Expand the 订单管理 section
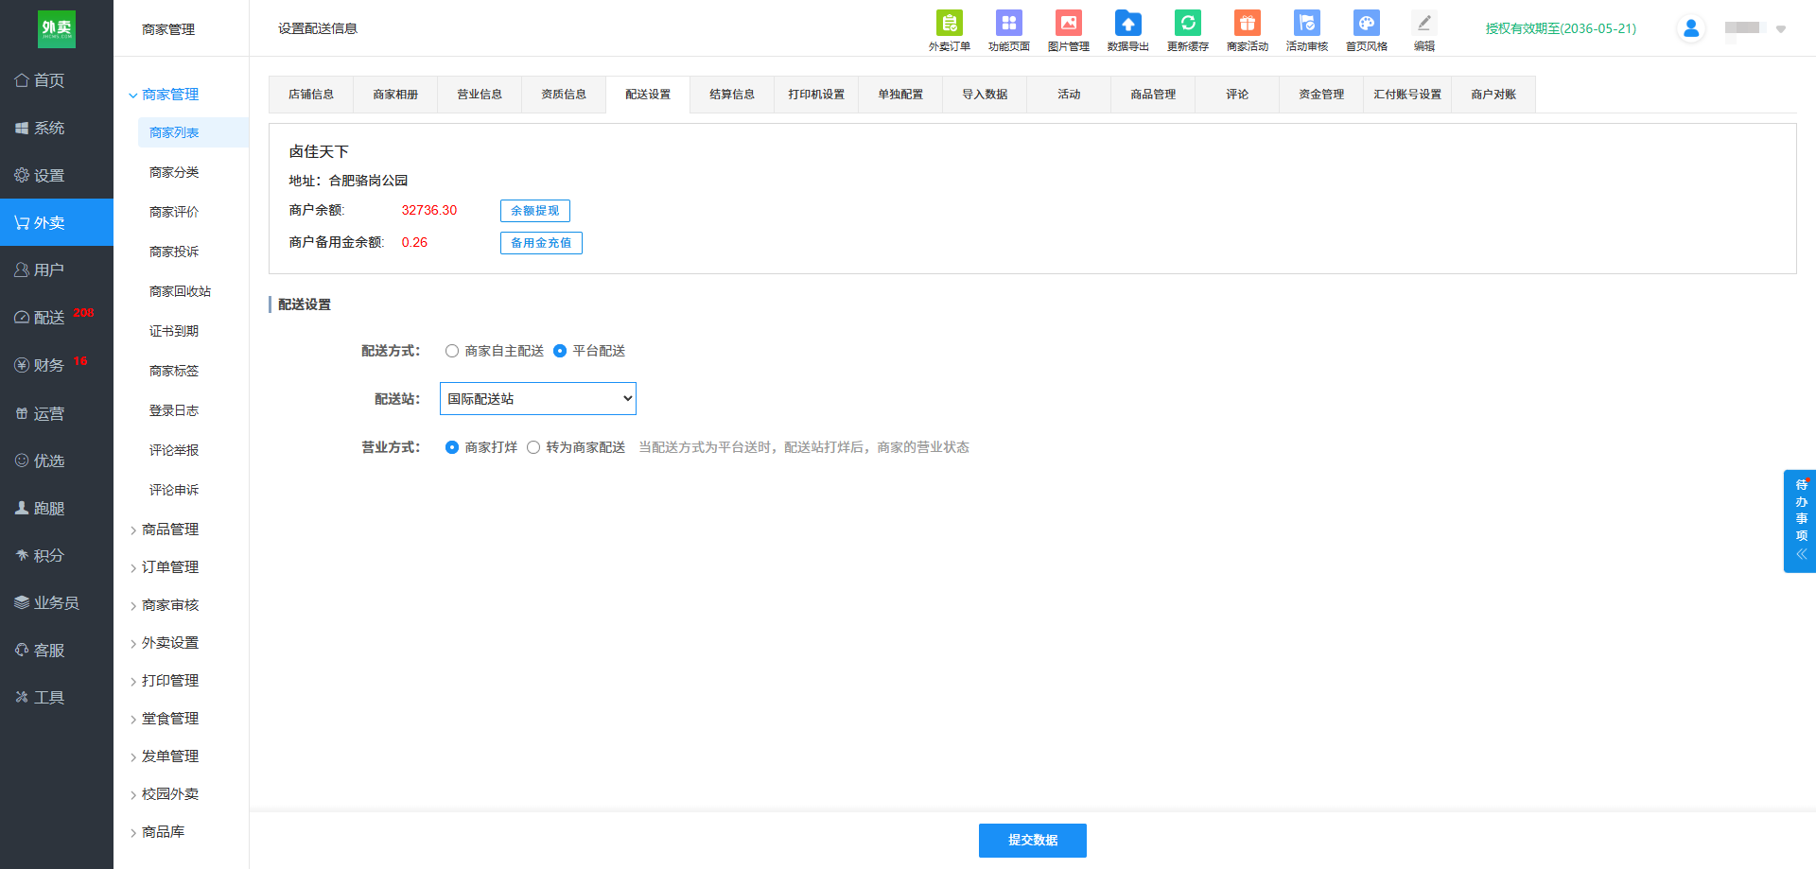The height and width of the screenshot is (869, 1816). click(x=164, y=567)
